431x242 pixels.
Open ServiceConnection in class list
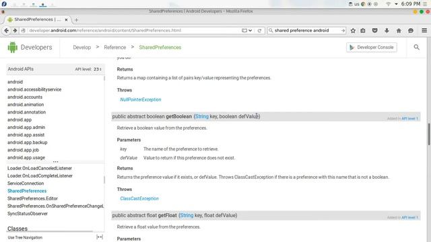[x=26, y=184]
